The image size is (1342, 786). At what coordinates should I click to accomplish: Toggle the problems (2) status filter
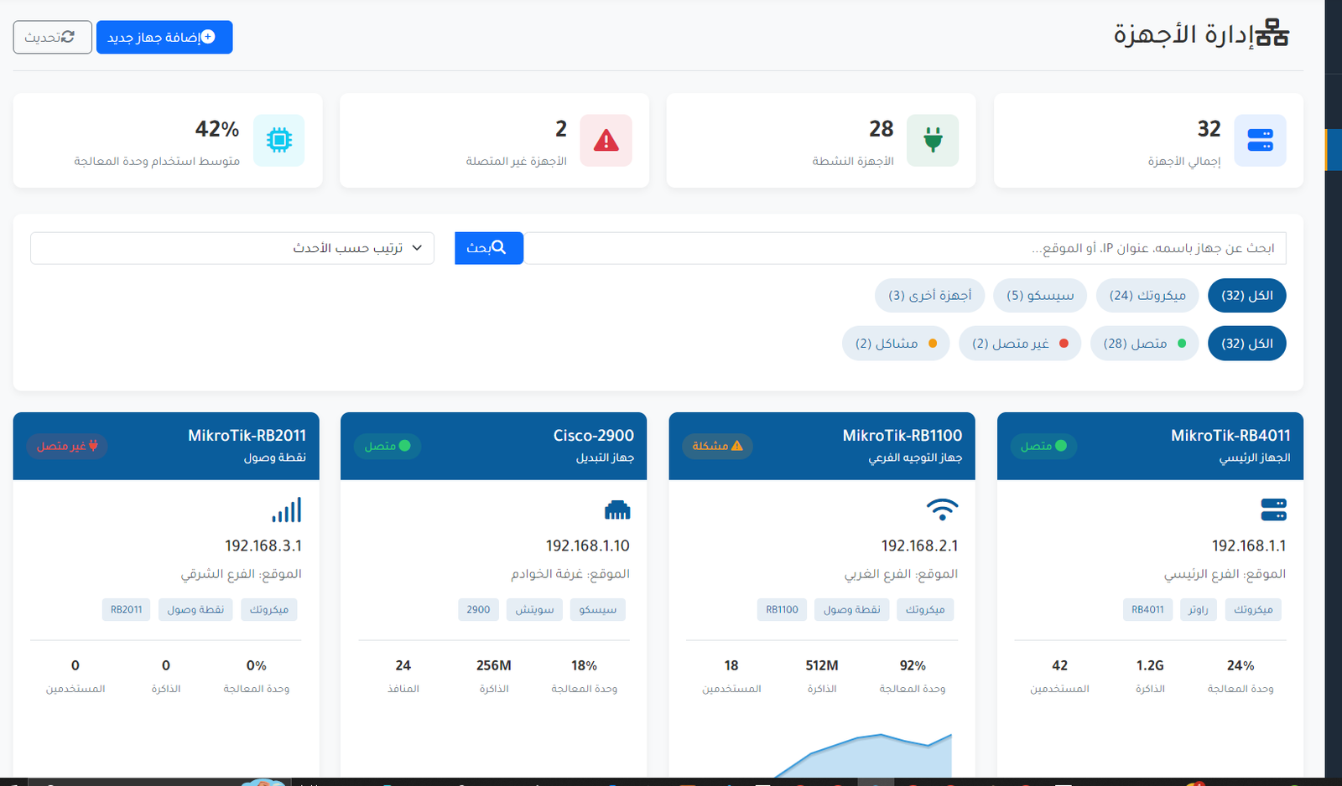895,344
